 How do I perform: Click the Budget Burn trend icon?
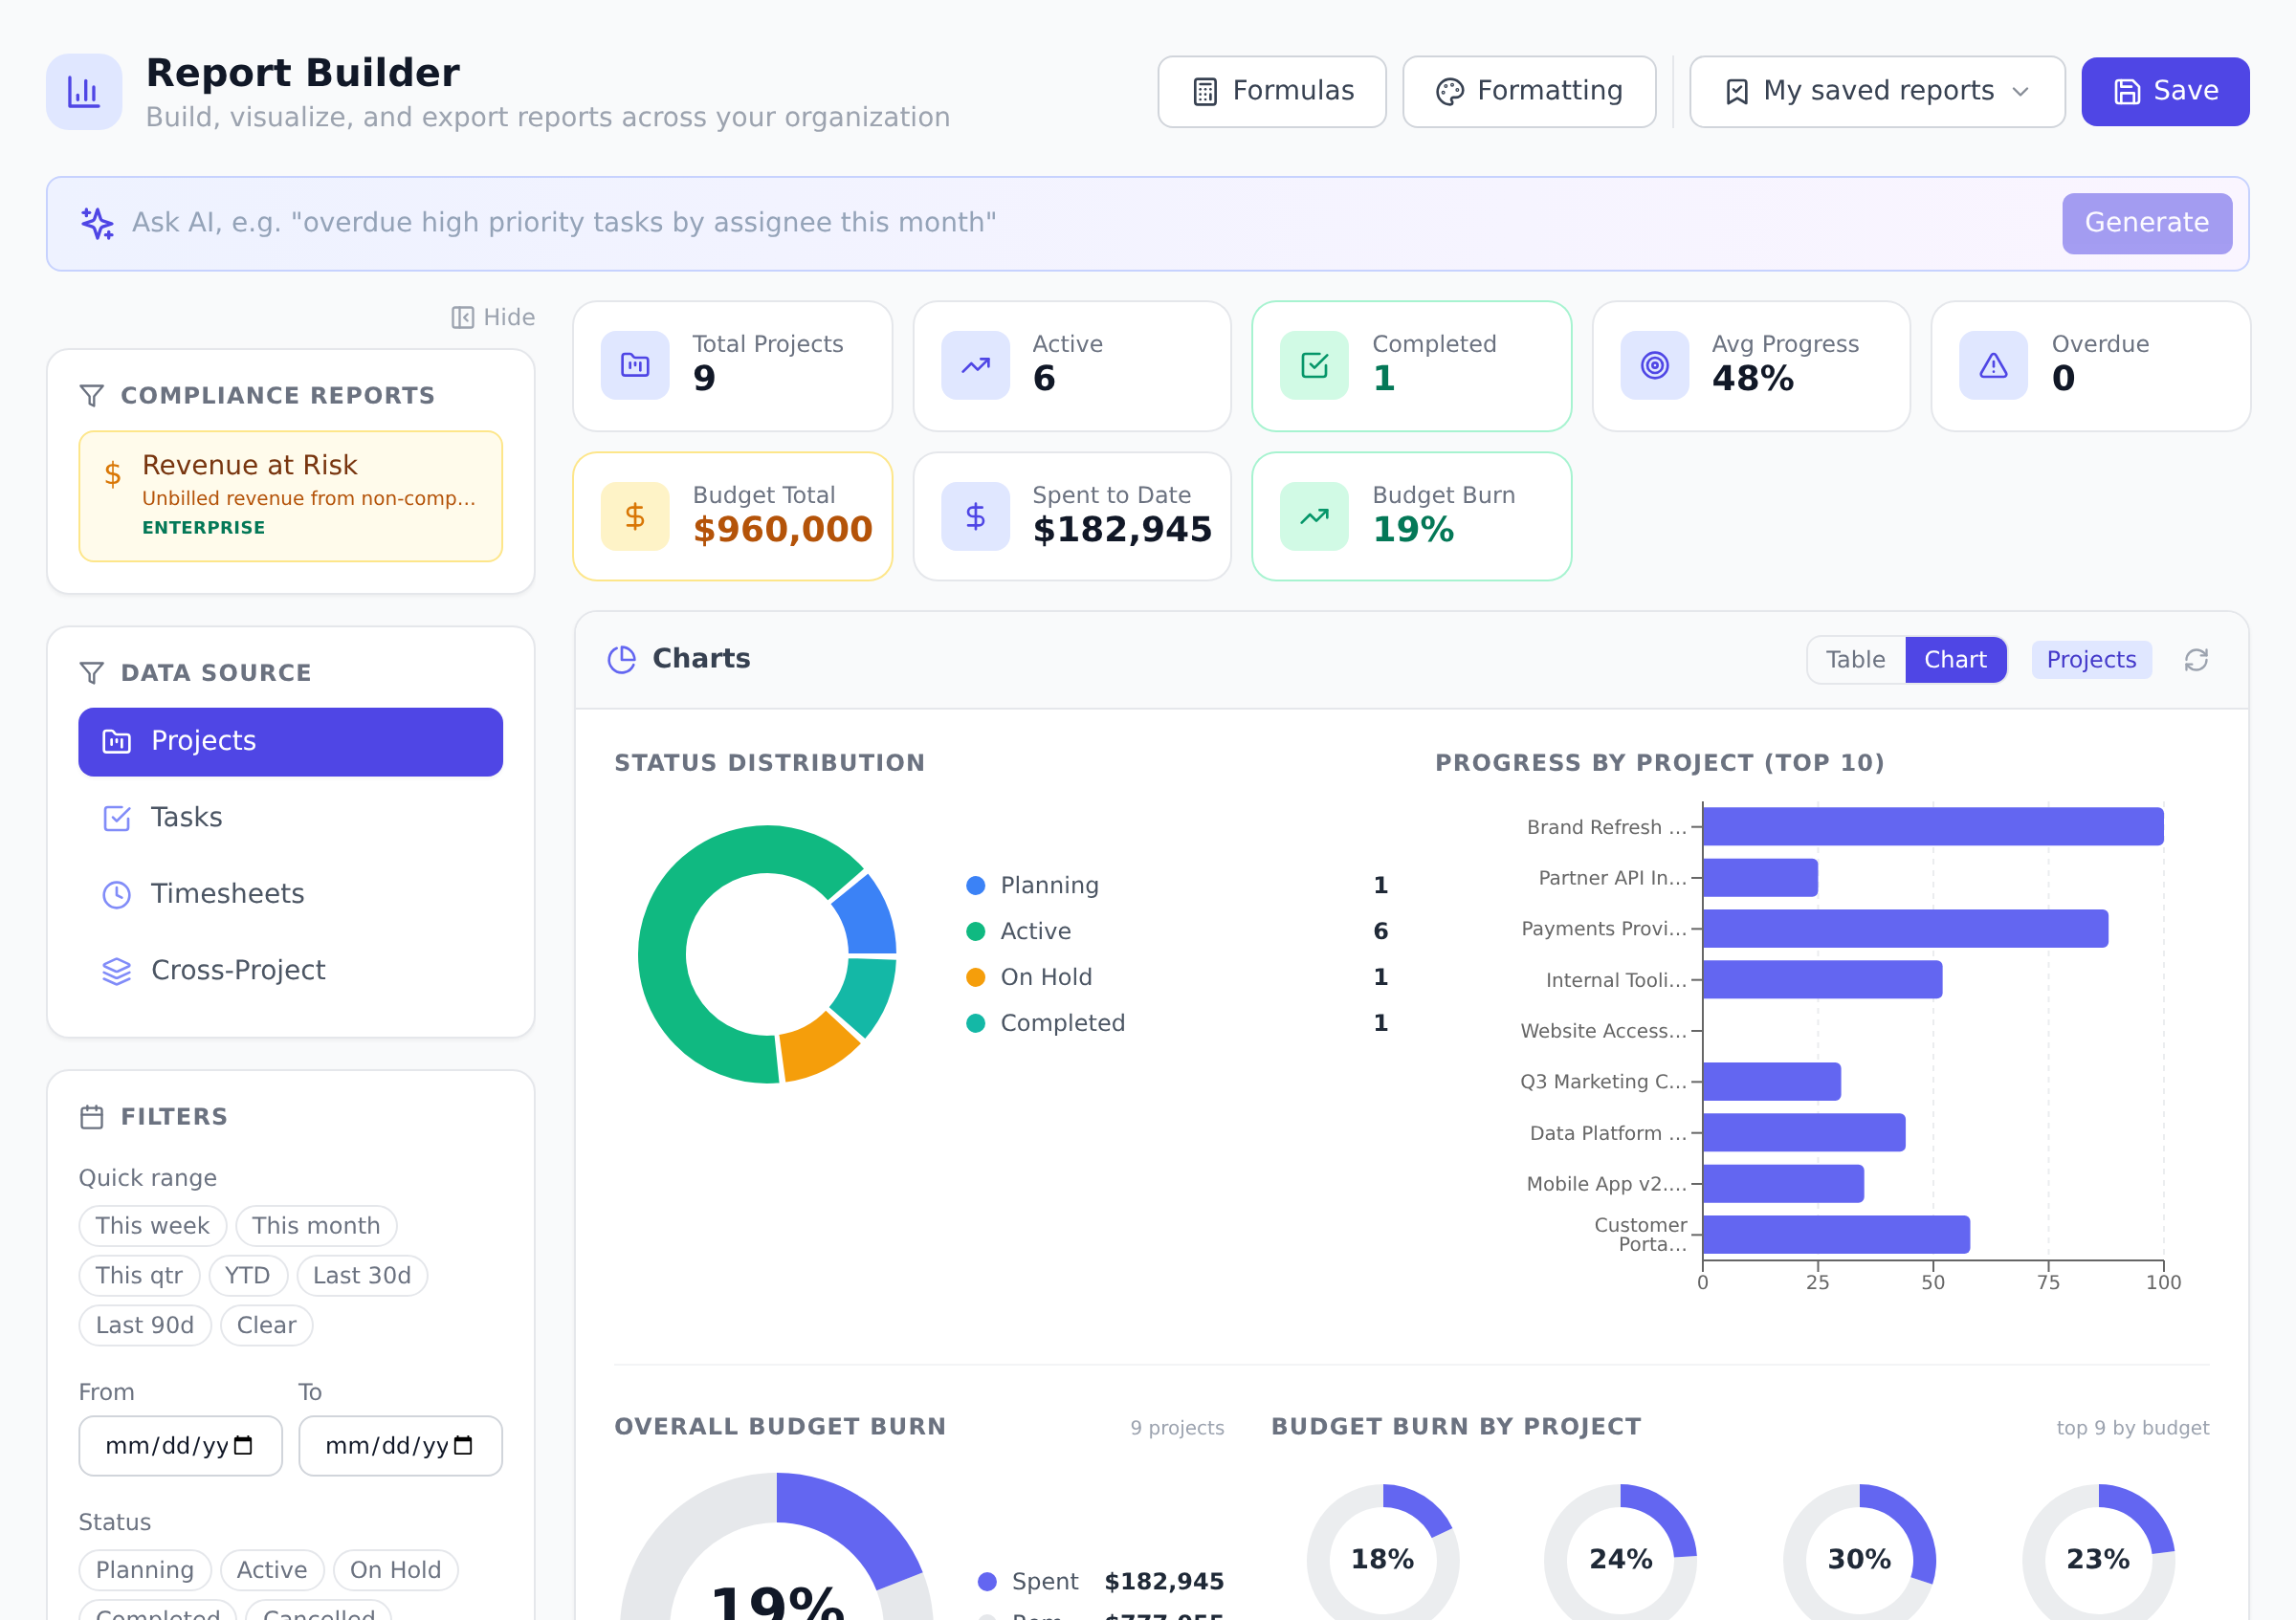coord(1314,516)
